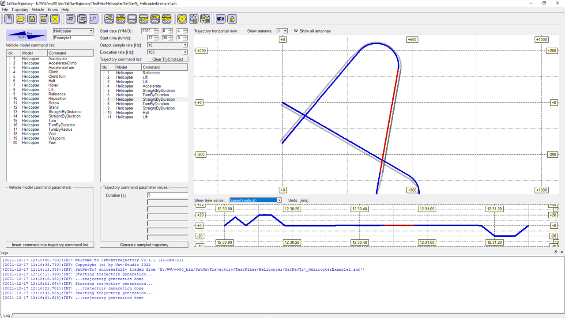
Task: Click the Duration [s] input field
Action: click(x=167, y=195)
